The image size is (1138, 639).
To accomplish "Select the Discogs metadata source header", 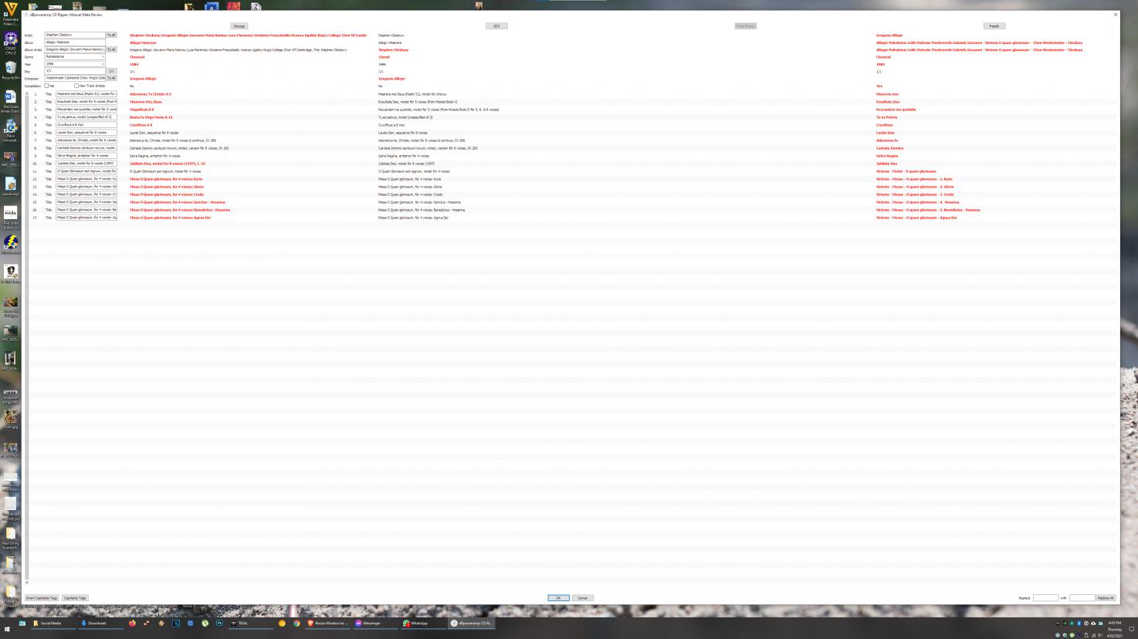I will [239, 26].
